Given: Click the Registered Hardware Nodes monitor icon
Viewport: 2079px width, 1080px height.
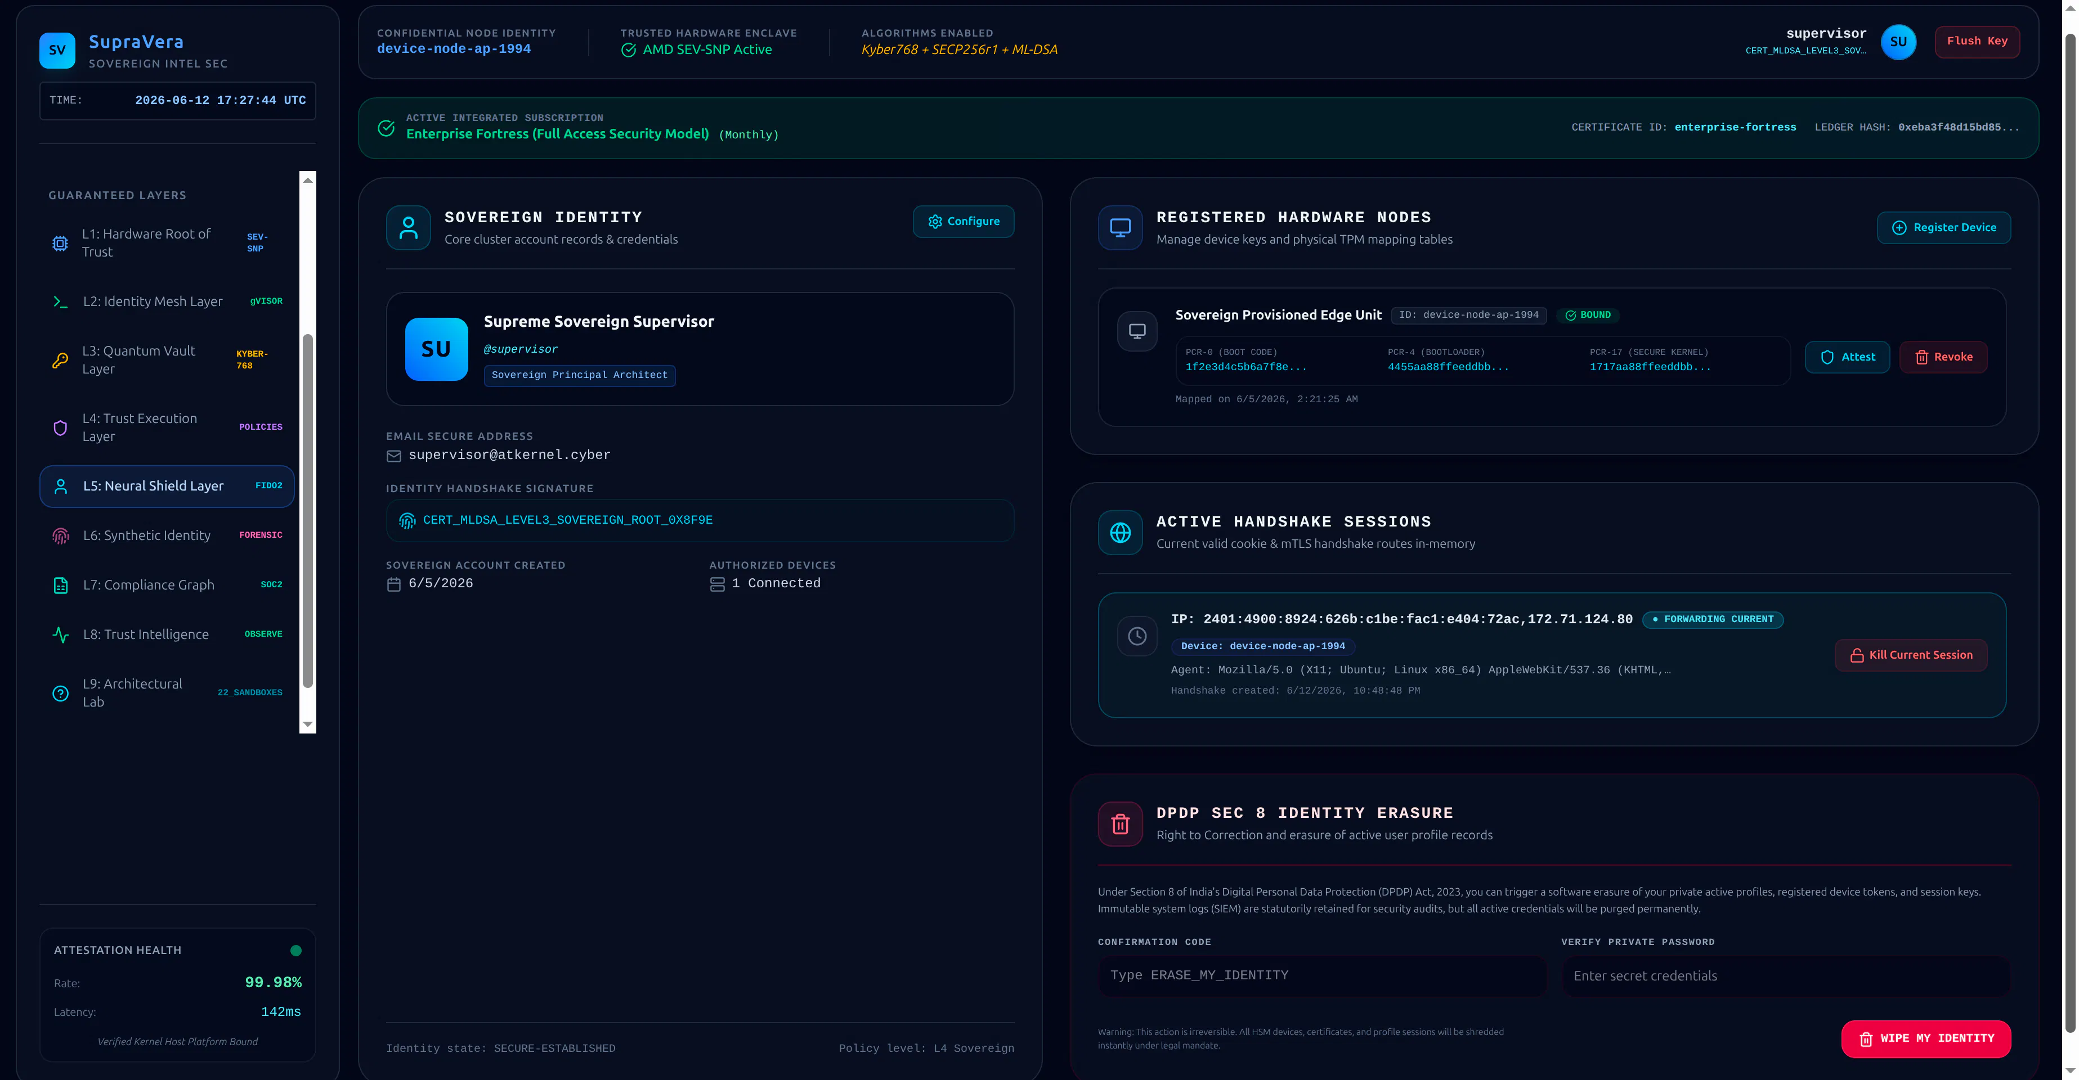Looking at the screenshot, I should tap(1120, 227).
